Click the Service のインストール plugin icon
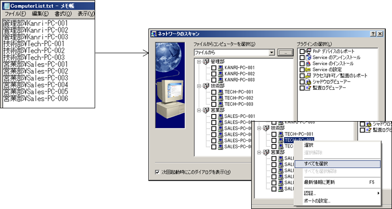This screenshot has width=392, height=209. coord(308,64)
